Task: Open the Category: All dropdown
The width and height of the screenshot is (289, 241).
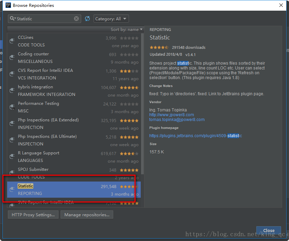Action: click(111, 19)
